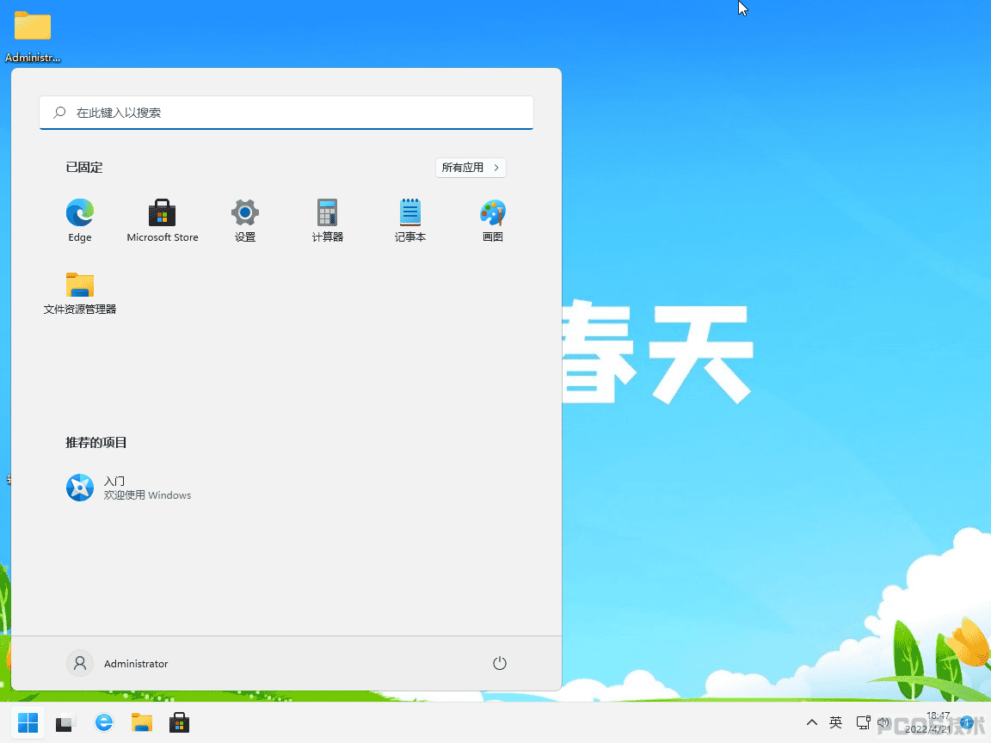The width and height of the screenshot is (991, 743).
Task: Open the 入门 welcome recommended item
Action: pyautogui.click(x=129, y=488)
